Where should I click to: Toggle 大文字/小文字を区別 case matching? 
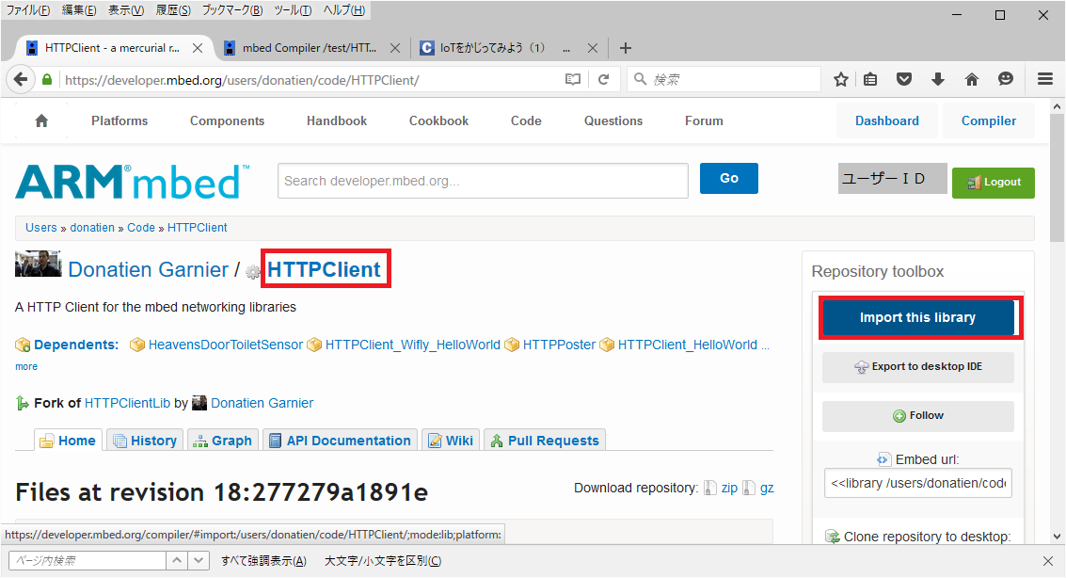click(383, 561)
